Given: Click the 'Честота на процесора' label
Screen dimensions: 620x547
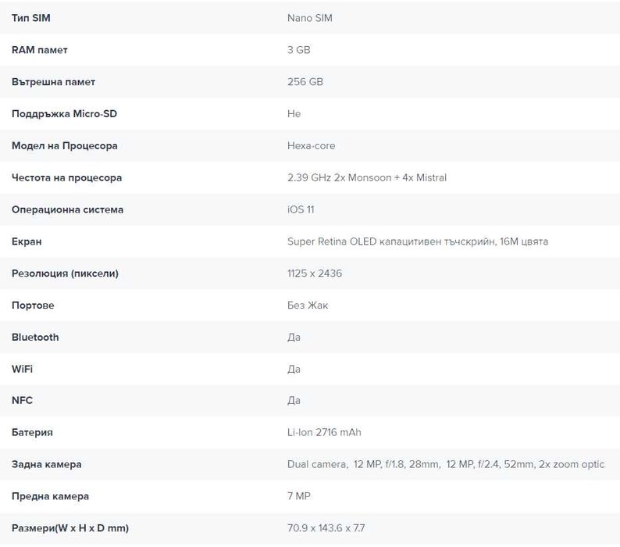Looking at the screenshot, I should coord(67,178).
